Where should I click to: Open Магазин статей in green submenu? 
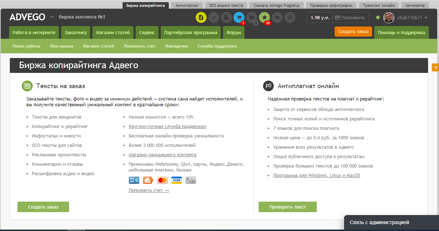coord(99,46)
